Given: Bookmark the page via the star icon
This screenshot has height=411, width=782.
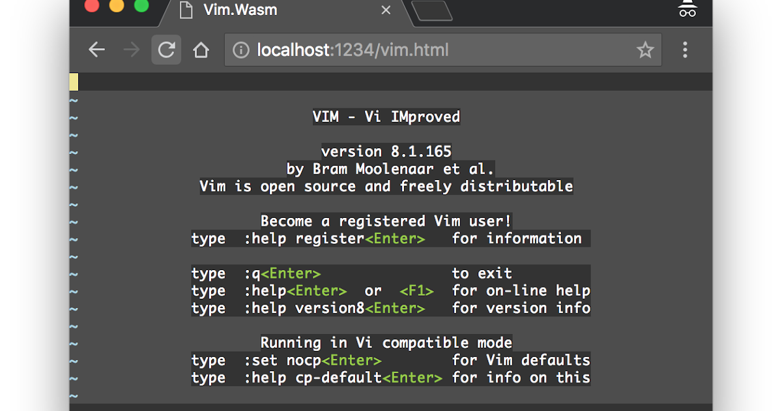Looking at the screenshot, I should pyautogui.click(x=645, y=50).
